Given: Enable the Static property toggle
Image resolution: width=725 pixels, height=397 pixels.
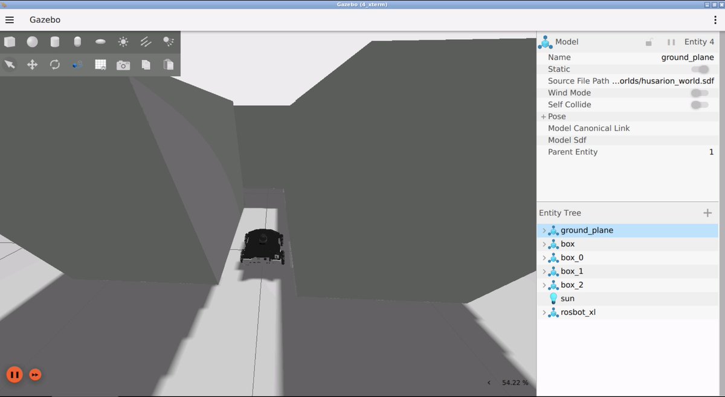Looking at the screenshot, I should click(x=700, y=69).
